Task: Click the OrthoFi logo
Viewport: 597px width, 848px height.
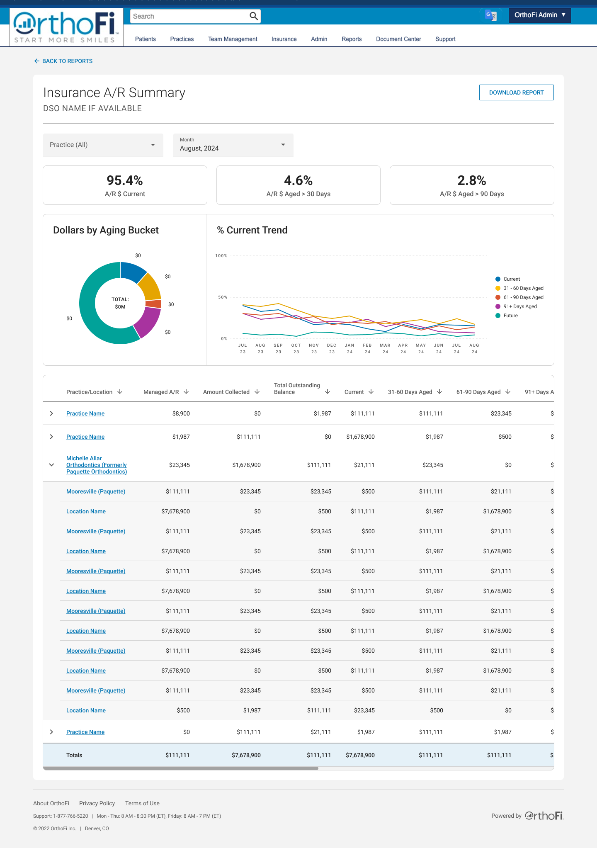Action: pos(66,27)
